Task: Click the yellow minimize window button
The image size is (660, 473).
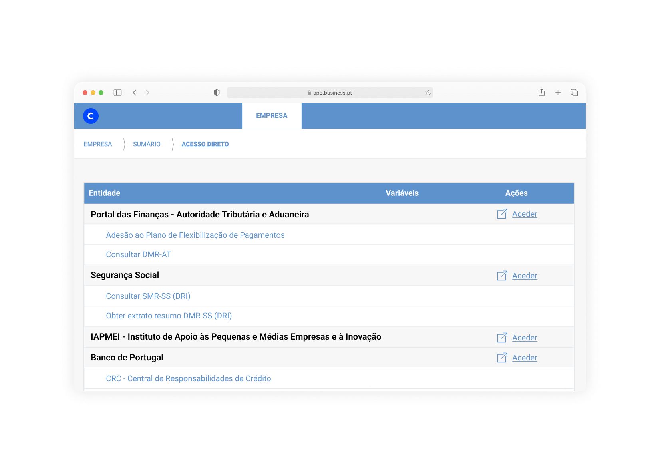Action: 93,93
